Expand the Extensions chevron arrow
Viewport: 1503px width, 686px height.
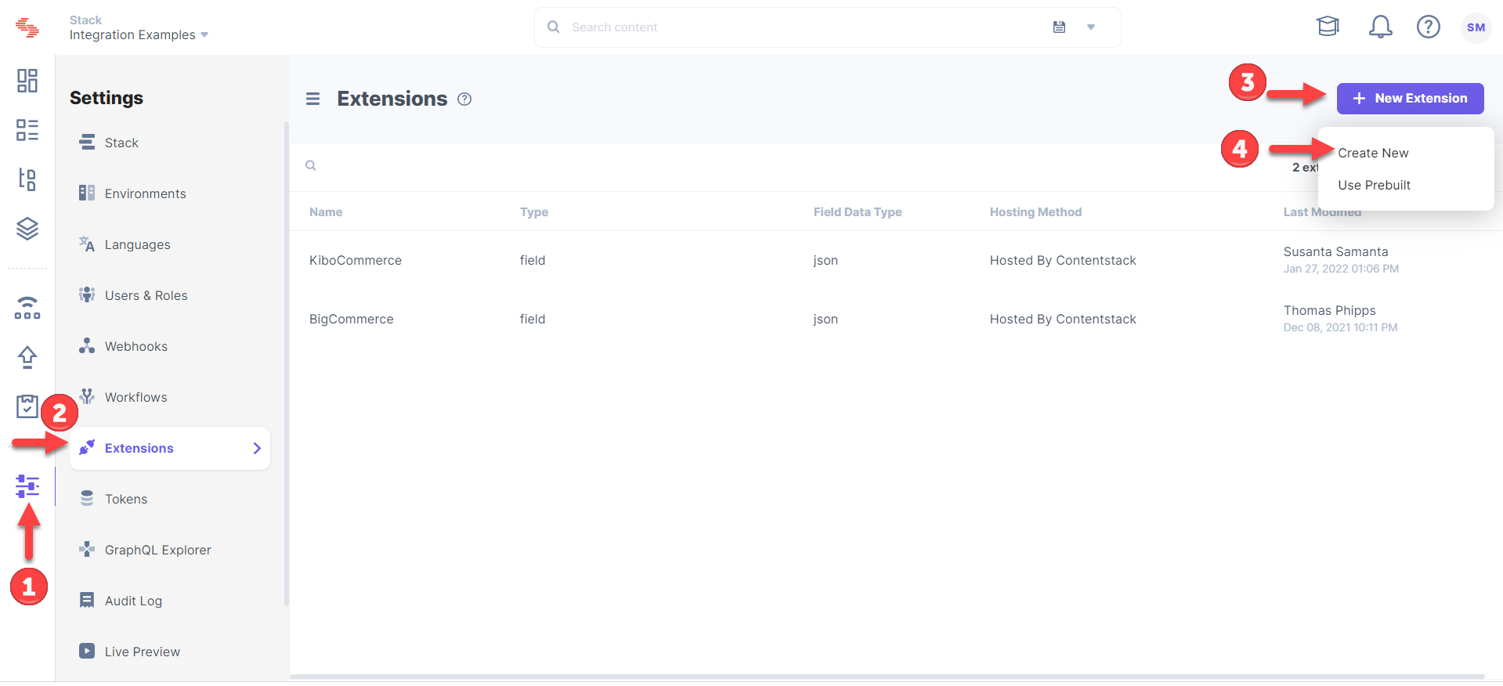pos(257,448)
